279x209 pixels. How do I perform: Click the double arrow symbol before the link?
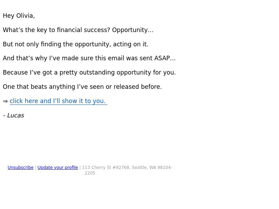5,101
